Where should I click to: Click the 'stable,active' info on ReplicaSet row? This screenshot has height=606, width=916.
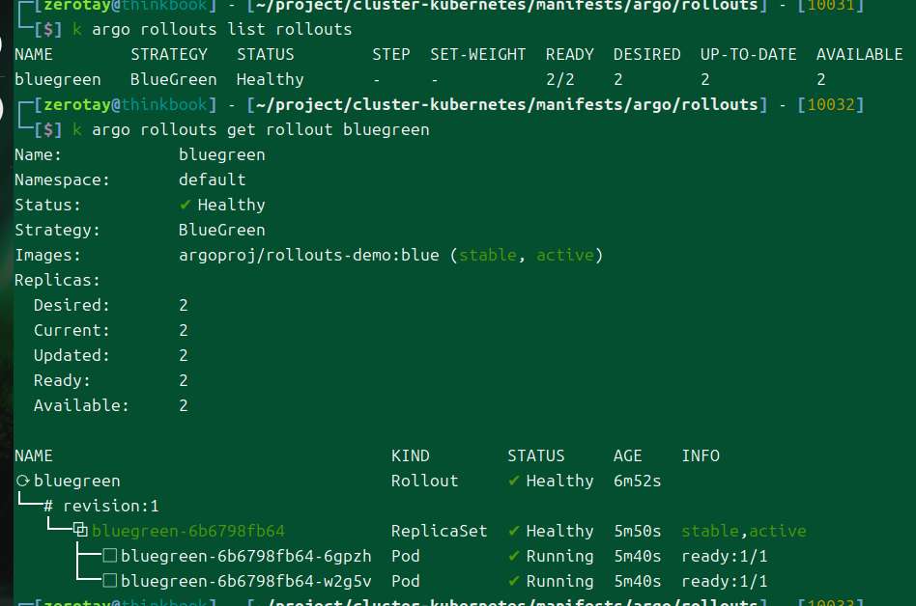click(743, 531)
